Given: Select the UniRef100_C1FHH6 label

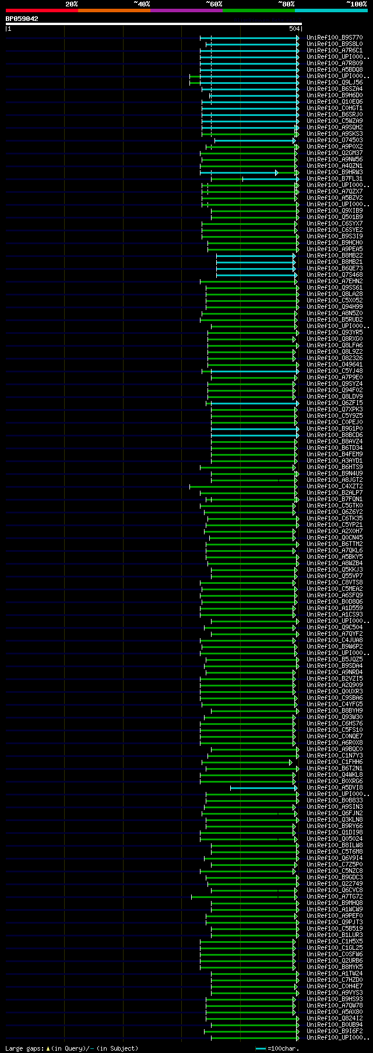Looking at the screenshot, I should point(335,762).
